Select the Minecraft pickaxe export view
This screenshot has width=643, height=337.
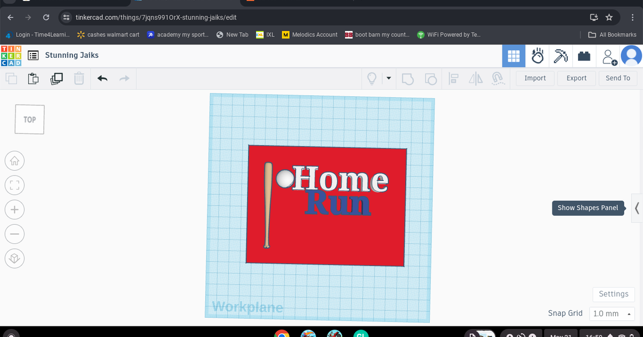click(x=560, y=56)
